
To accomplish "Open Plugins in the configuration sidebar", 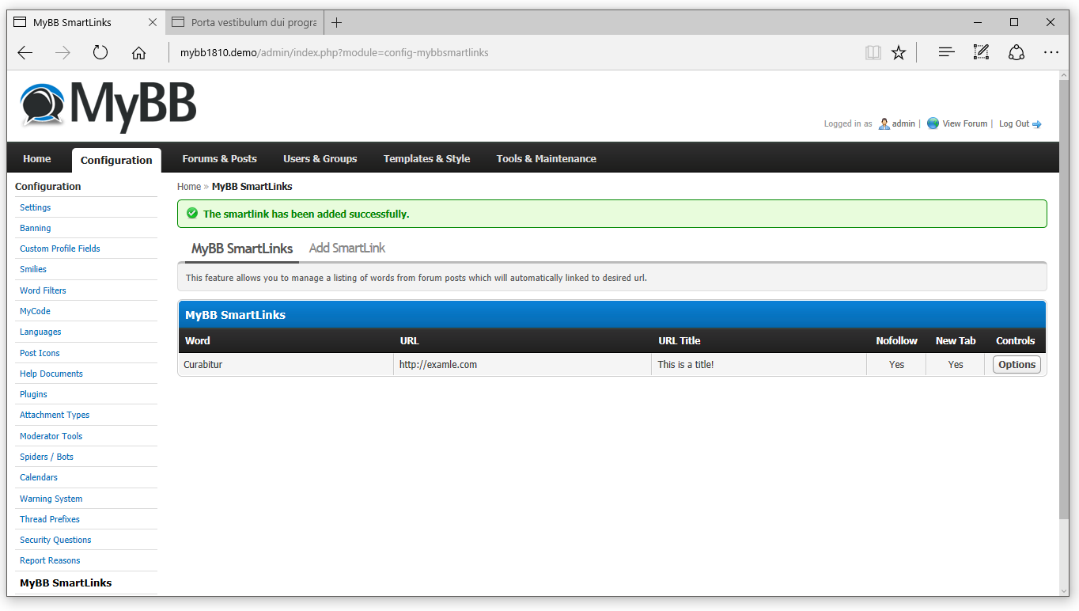I will tap(33, 394).
